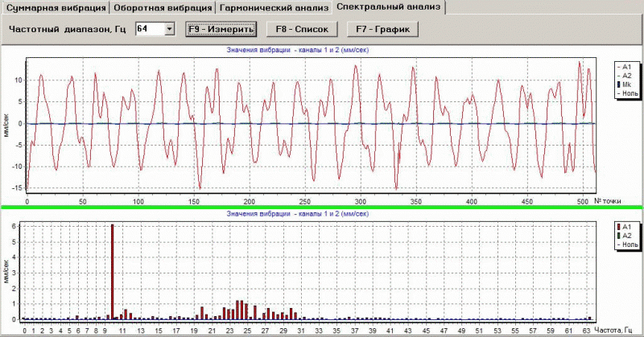Image resolution: width=644 pixels, height=337 pixels.
Task: Click A1 red swatch in spectrum legend
Action: [x=618, y=227]
